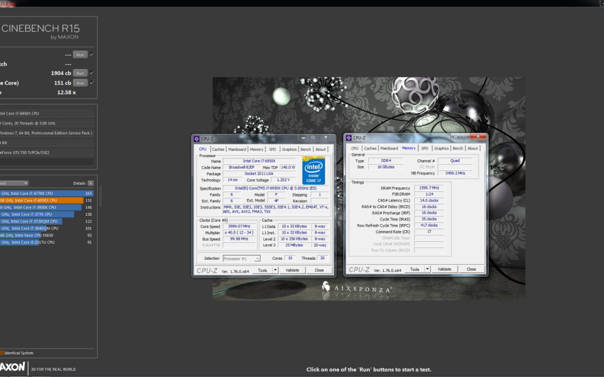Click the CPU-Z icon in the left window's title bar
The height and width of the screenshot is (377, 604).
(197, 138)
